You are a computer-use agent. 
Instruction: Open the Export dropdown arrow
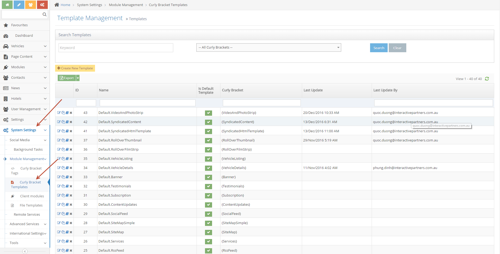78,78
